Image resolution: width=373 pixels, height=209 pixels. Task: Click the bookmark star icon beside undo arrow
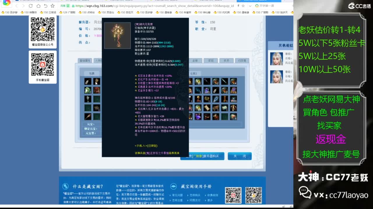tap(52, 6)
